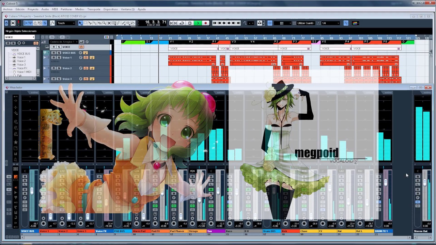Viewport: 436px width, 245px height.
Task: Expand the Voice 1 track automation arrow
Action: 45,58
